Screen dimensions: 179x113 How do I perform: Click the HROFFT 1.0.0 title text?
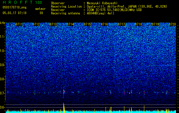tap(22, 2)
